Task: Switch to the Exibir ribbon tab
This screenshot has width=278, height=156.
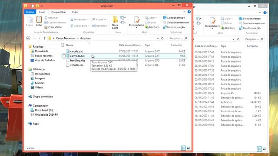Action: click(75, 12)
